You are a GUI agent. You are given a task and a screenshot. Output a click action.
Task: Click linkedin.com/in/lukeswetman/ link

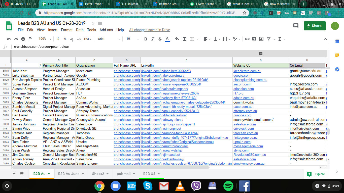[163, 75]
